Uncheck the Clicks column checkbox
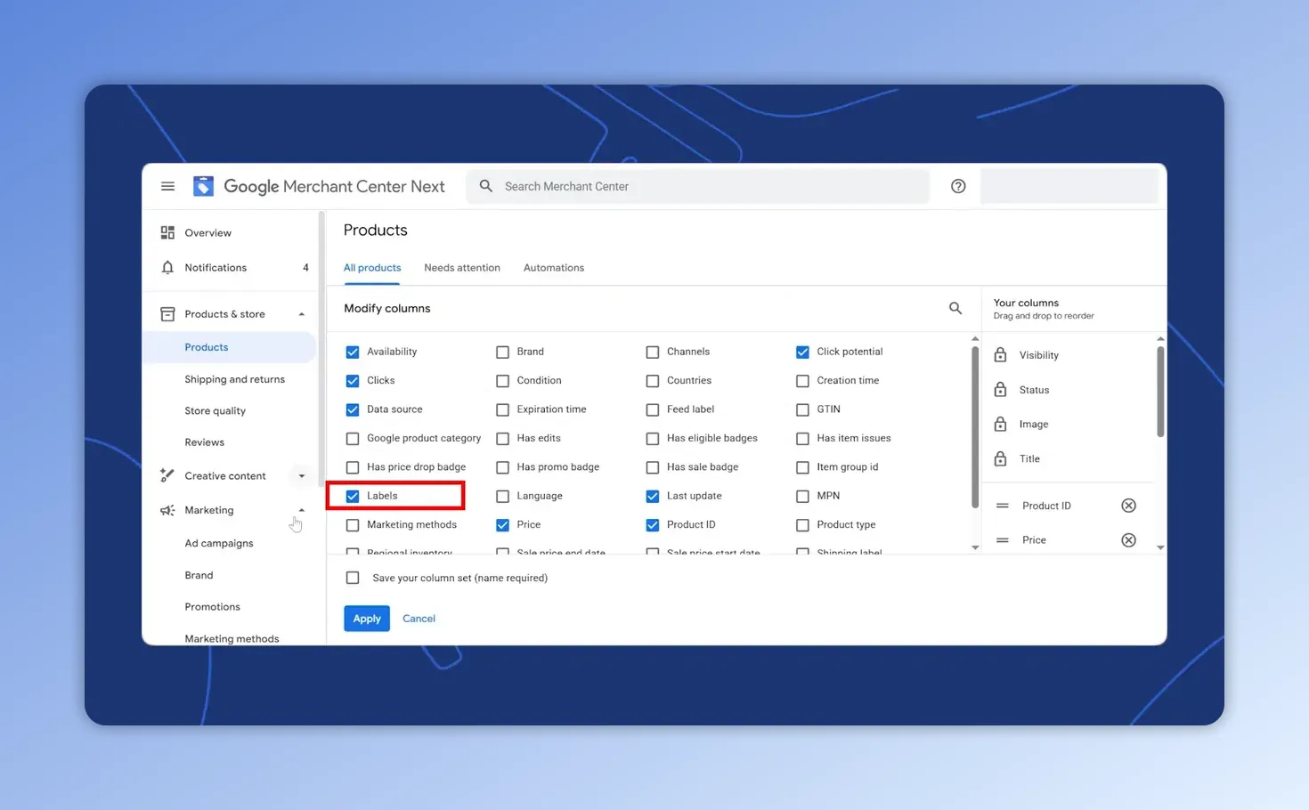The image size is (1309, 810). tap(353, 380)
